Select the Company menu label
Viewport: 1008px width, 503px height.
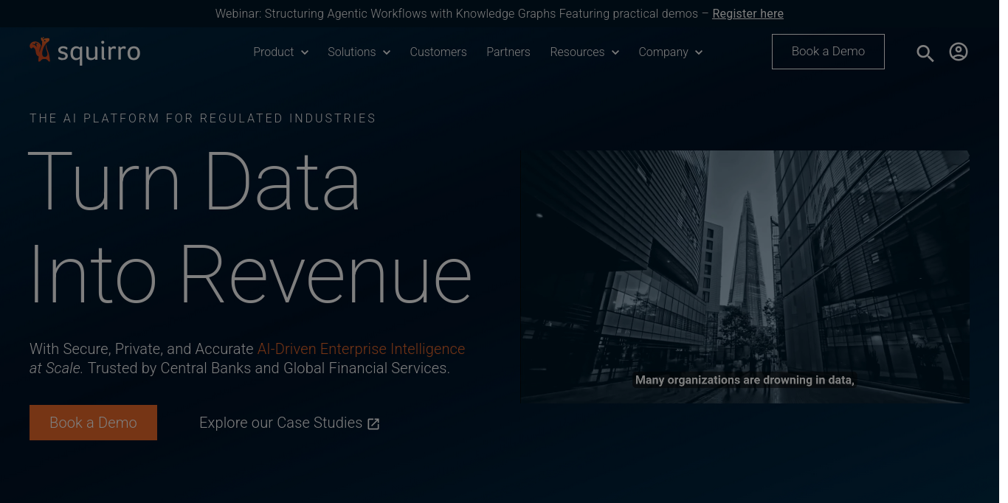663,52
